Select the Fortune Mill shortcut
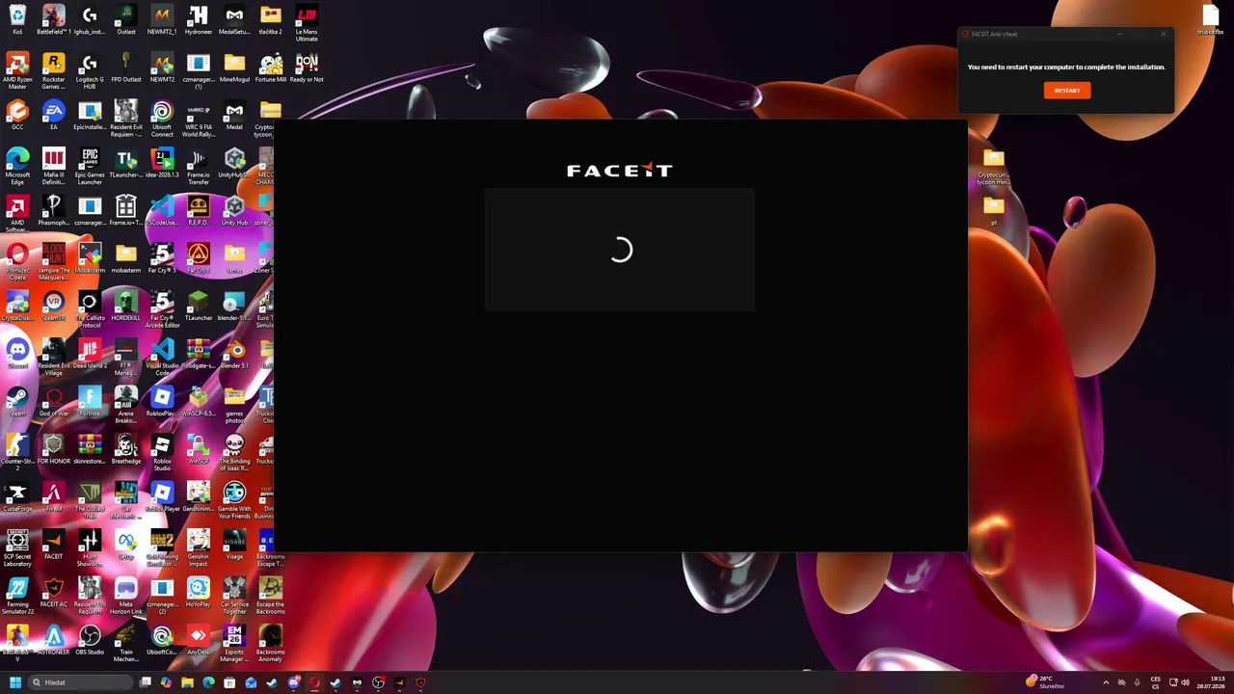 coord(271,68)
